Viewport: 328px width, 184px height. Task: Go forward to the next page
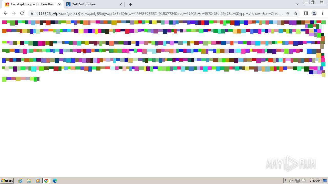click(14, 13)
